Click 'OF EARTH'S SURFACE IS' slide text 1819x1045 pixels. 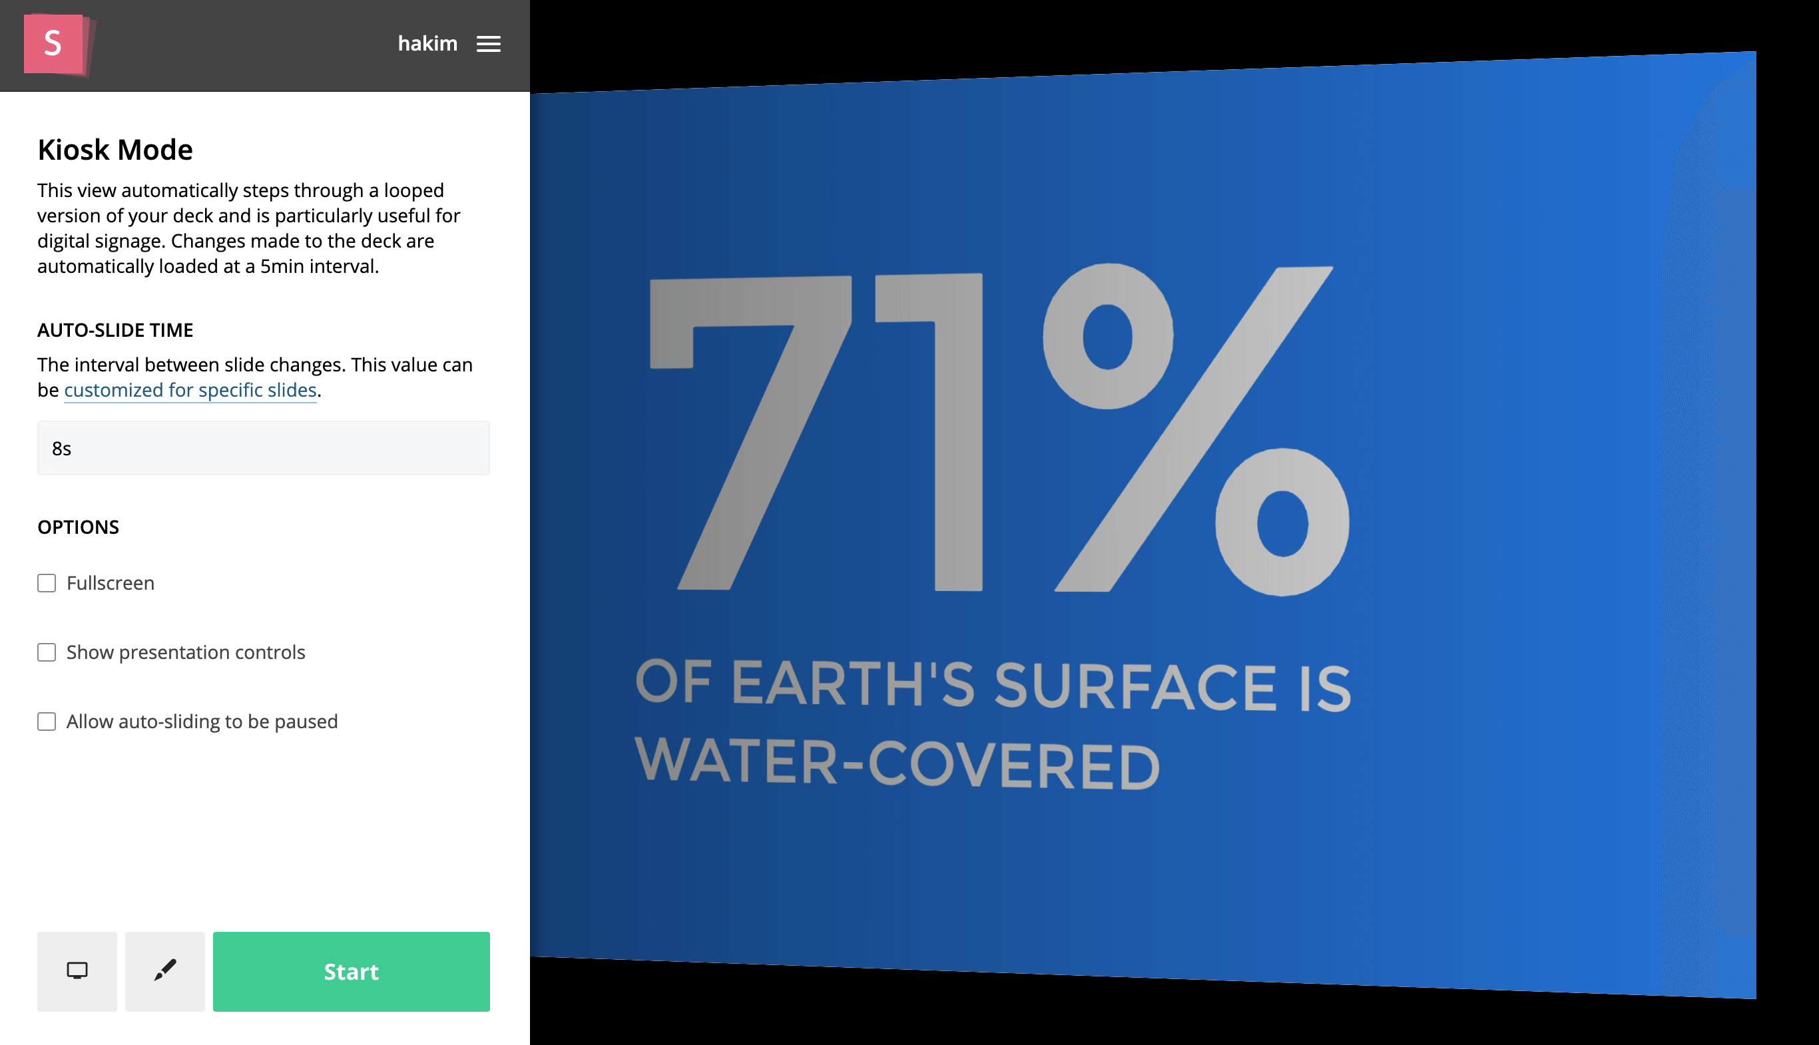(993, 686)
